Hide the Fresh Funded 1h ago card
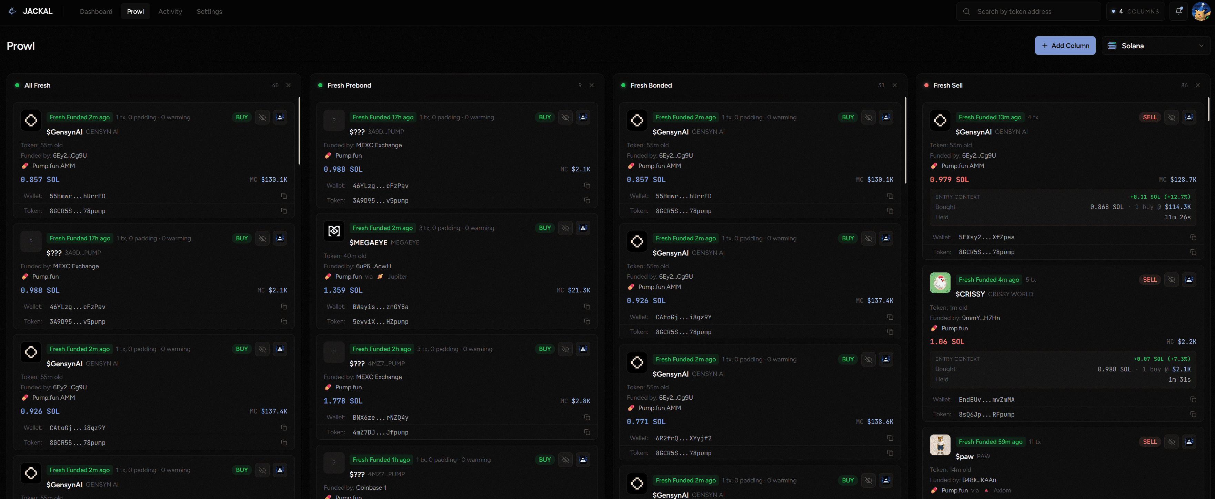 (x=565, y=460)
